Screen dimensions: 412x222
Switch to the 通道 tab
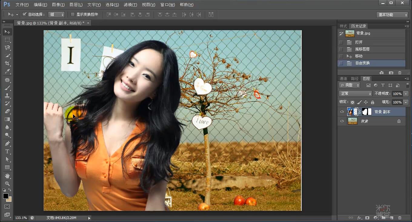(343, 79)
